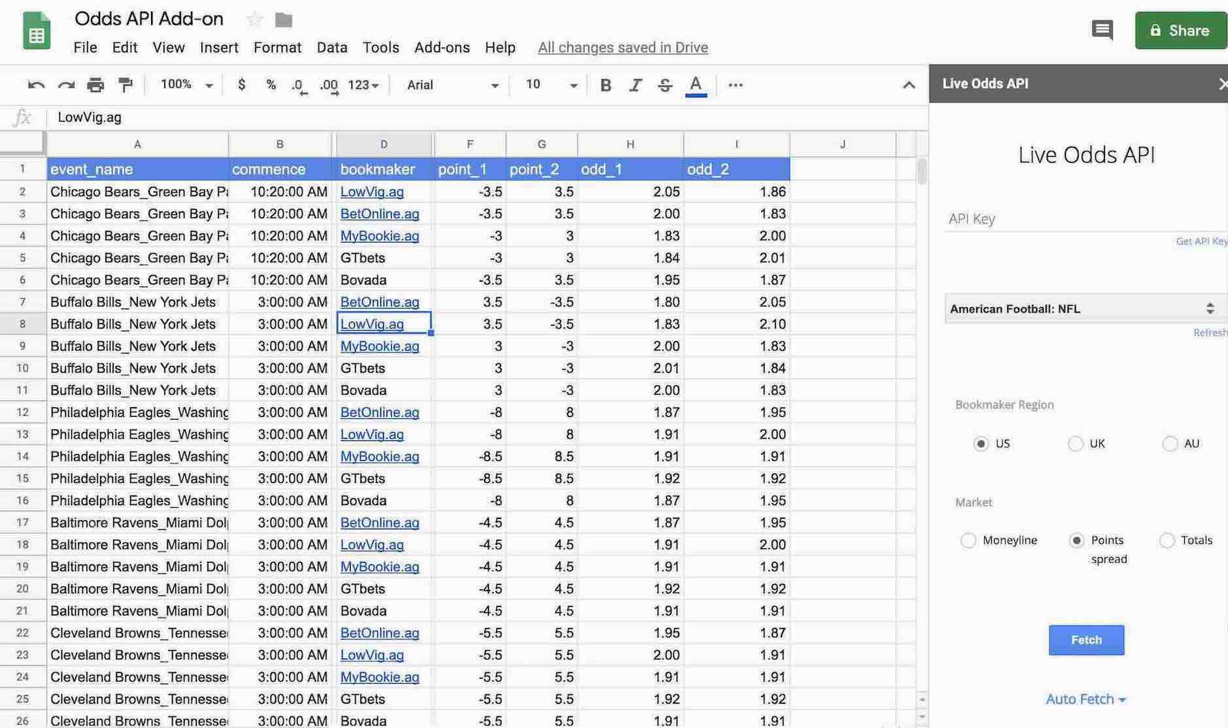
Task: Click the blue Fetch button
Action: 1086,640
